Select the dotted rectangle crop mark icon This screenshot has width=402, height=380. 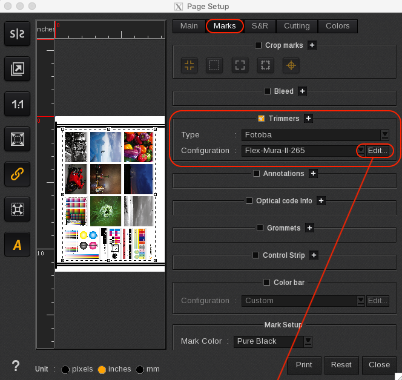point(214,65)
